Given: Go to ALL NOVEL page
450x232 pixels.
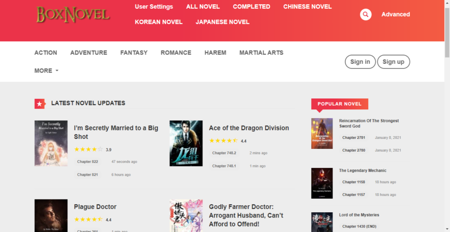Looking at the screenshot, I should coord(203,7).
